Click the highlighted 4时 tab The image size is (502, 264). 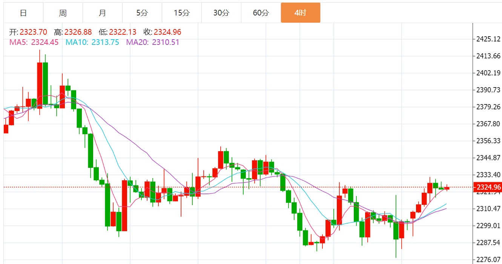[x=301, y=13]
